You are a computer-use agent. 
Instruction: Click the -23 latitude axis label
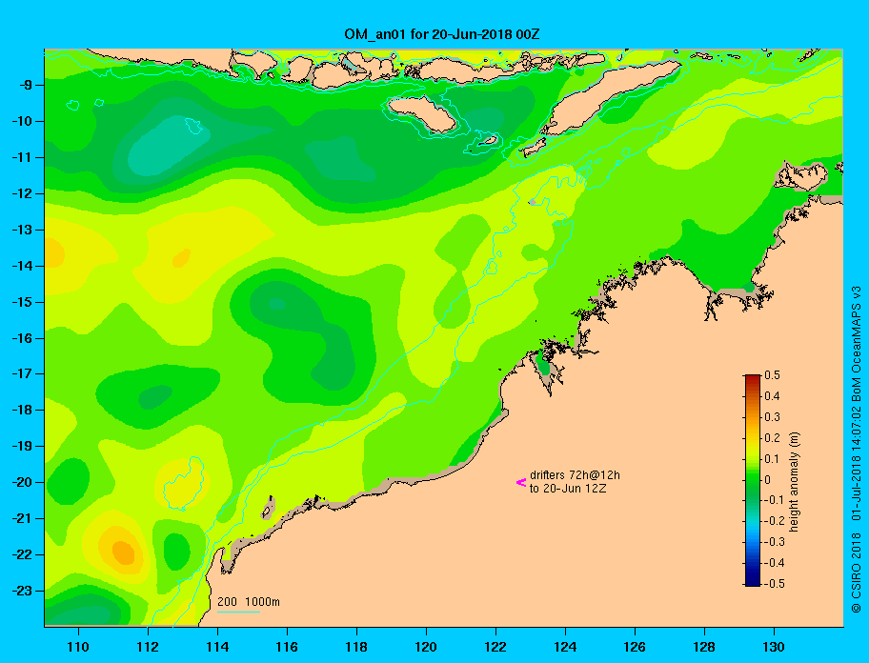click(x=22, y=591)
